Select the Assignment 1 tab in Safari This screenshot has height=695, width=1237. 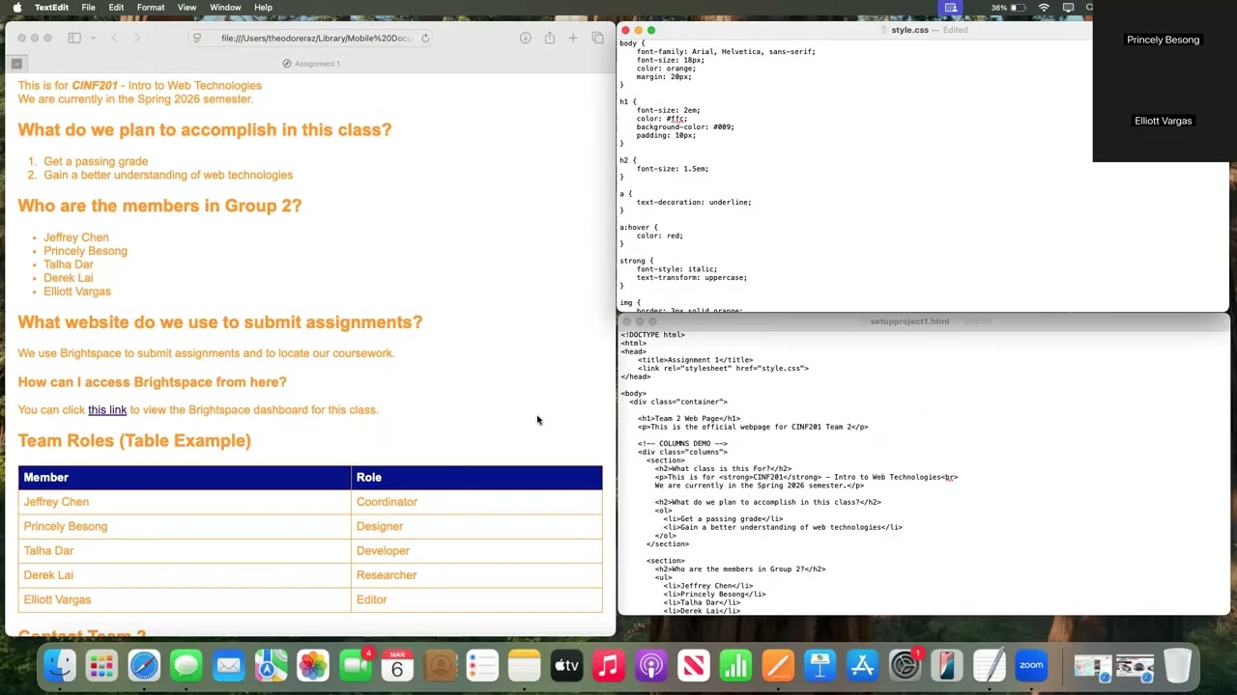point(311,64)
